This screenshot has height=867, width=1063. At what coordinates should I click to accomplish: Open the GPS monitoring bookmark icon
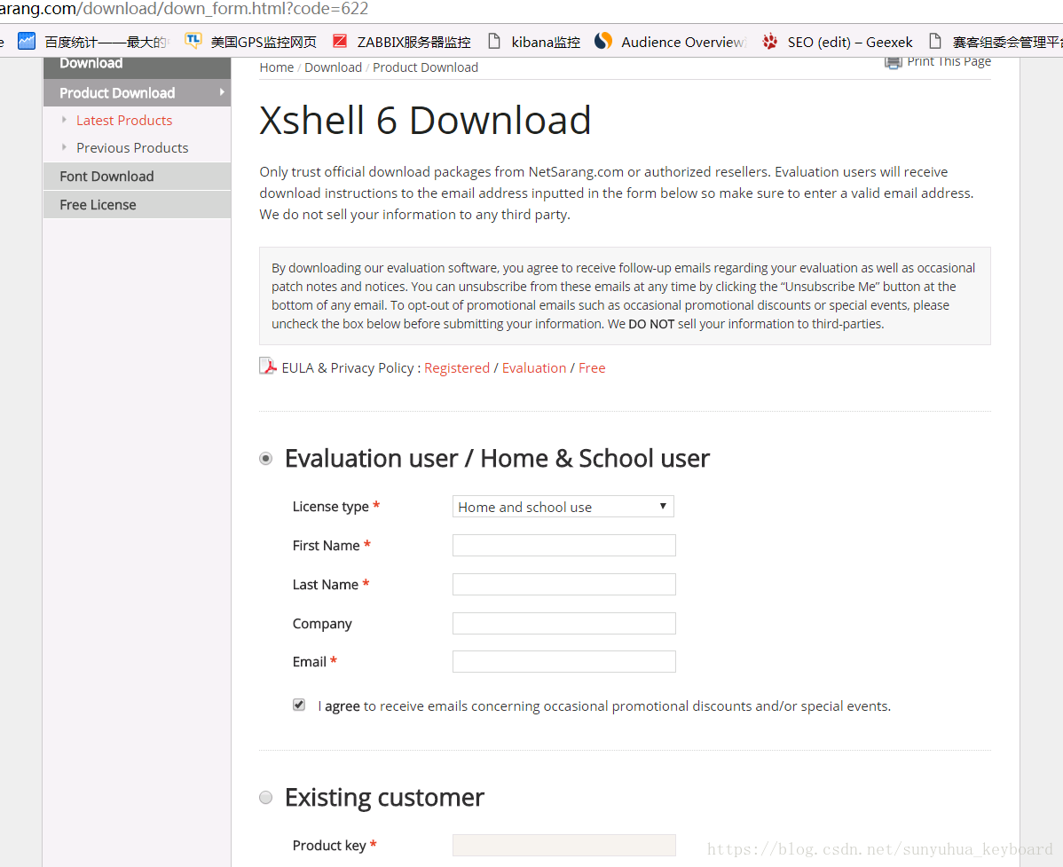pyautogui.click(x=193, y=42)
